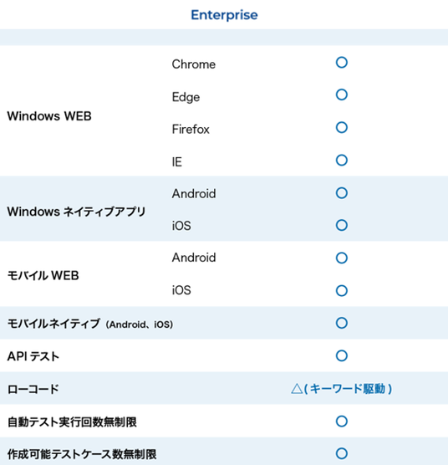Click the circle for Windows native iOS
448x465 pixels.
(342, 225)
